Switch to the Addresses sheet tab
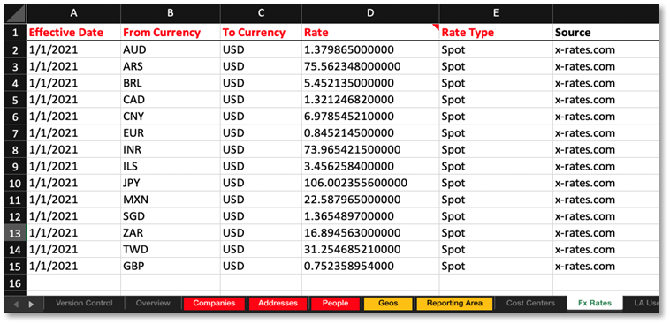 278,303
